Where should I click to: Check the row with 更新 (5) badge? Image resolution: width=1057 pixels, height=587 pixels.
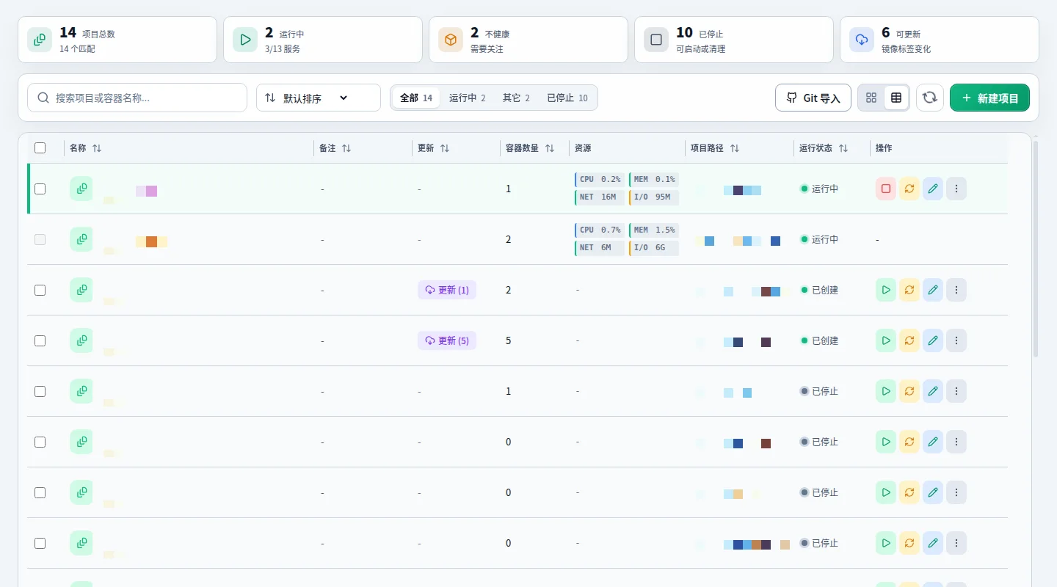pos(40,340)
